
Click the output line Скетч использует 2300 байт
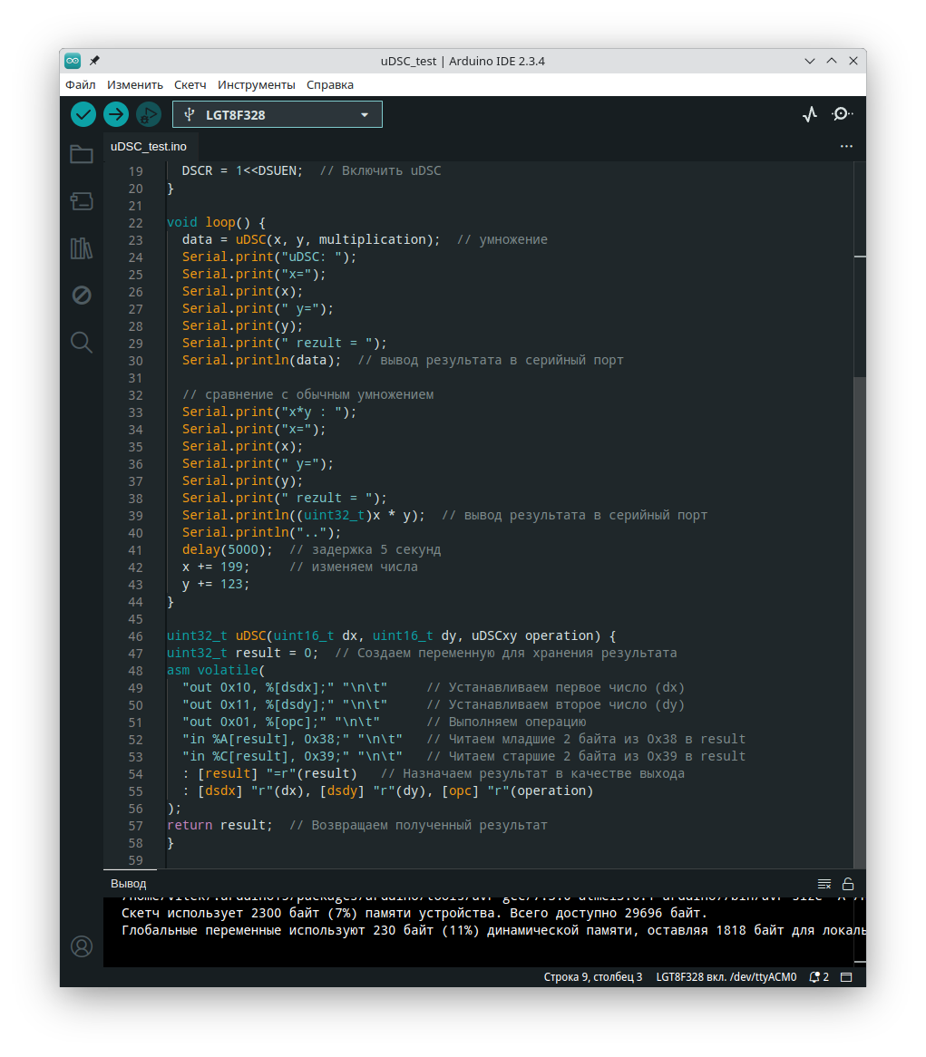coord(414,914)
